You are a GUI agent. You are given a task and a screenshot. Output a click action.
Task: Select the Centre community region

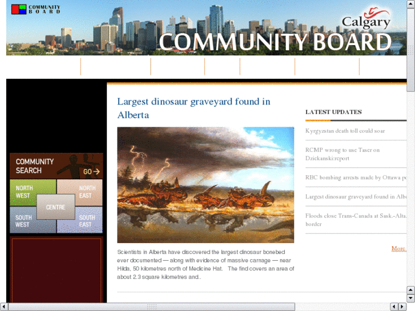55,207
